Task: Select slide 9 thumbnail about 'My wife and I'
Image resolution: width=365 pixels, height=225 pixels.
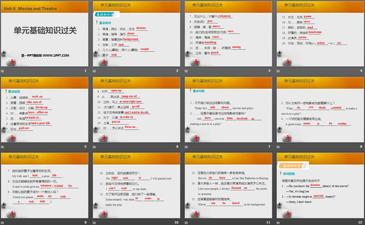Action: [x=45, y=185]
